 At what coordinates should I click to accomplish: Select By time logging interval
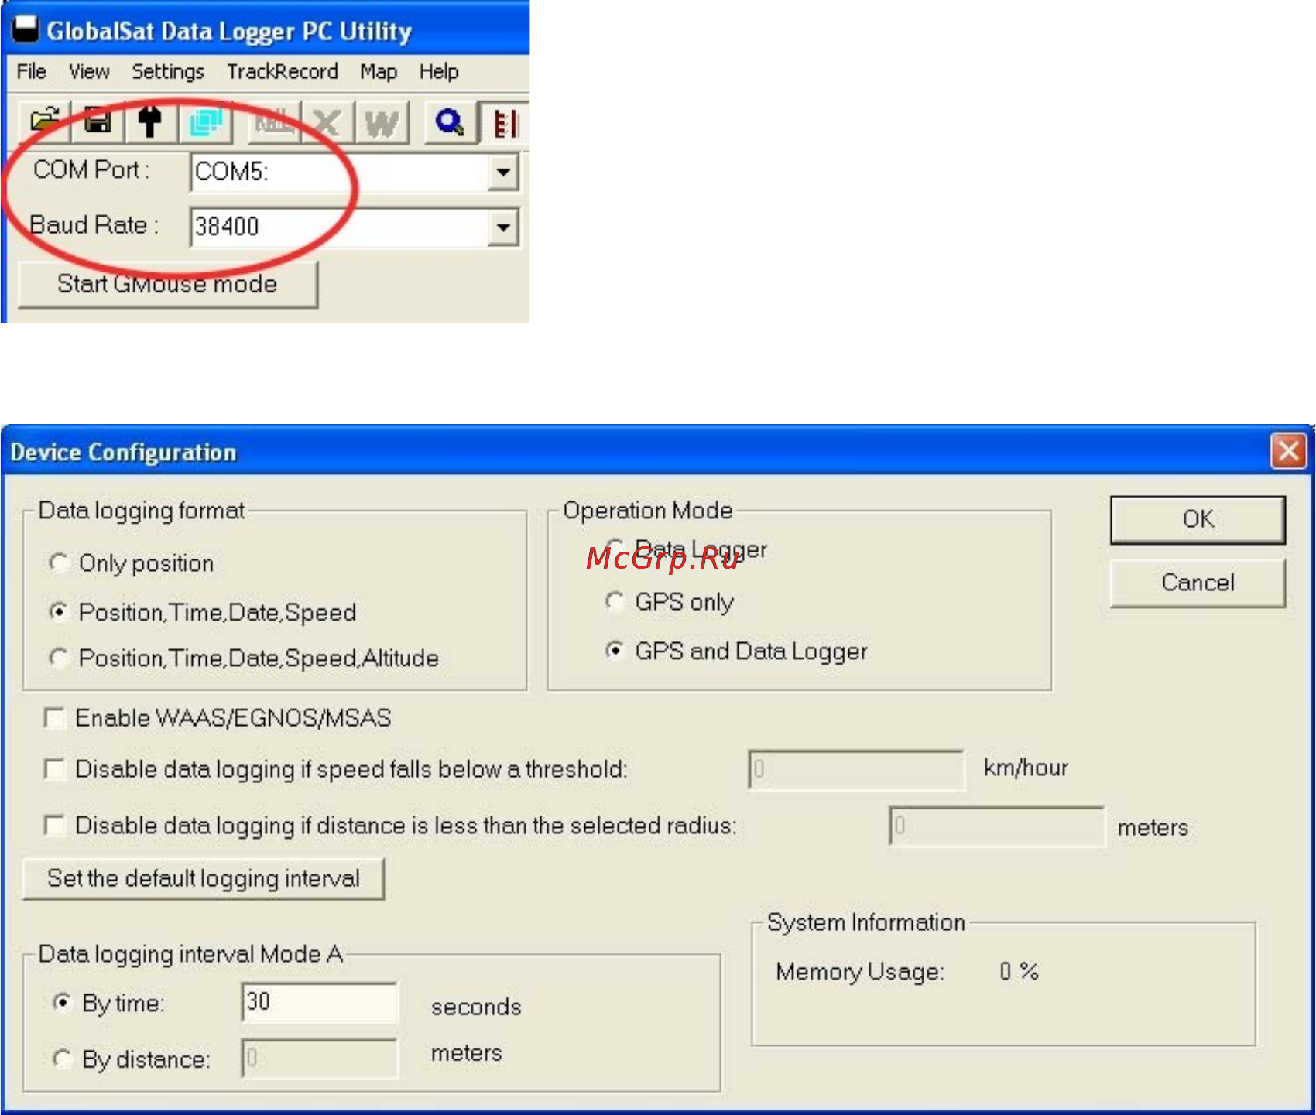pyautogui.click(x=108, y=1004)
